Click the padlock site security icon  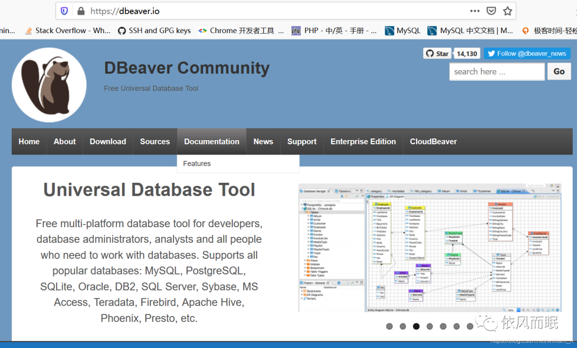pyautogui.click(x=81, y=11)
